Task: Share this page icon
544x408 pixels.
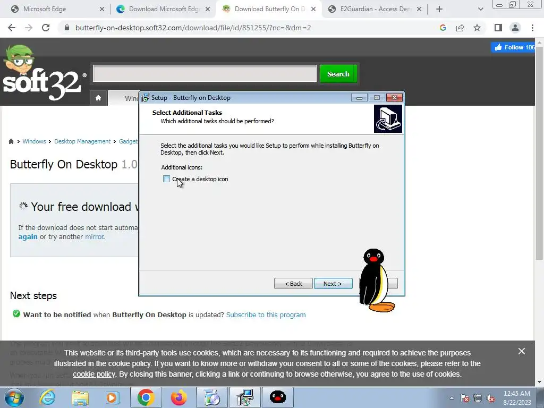Action: (x=460, y=28)
